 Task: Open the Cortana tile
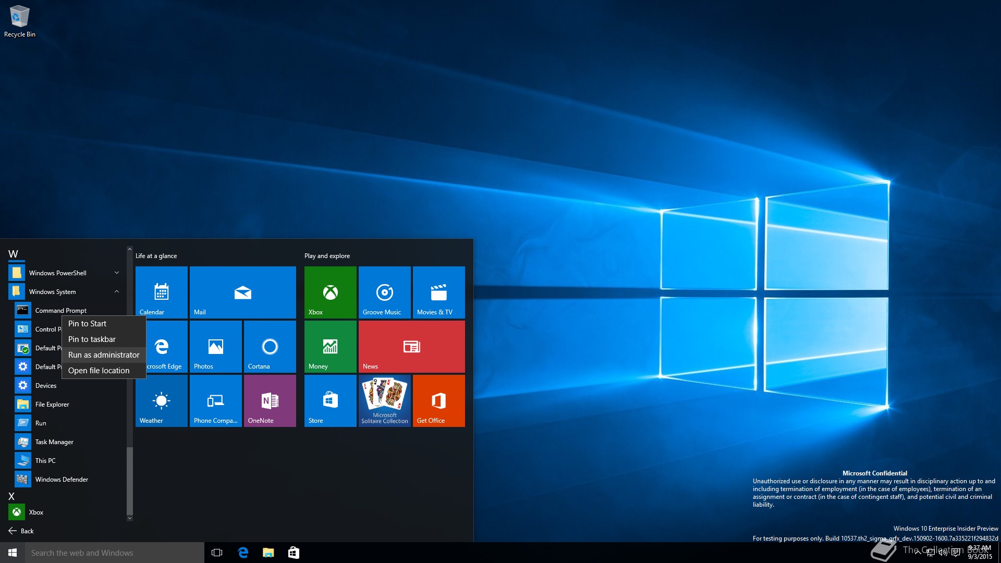click(270, 347)
